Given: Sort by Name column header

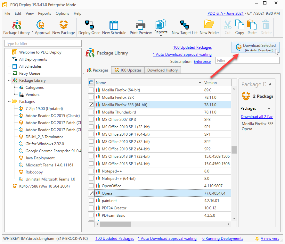Looking at the screenshot, I should [149, 83].
